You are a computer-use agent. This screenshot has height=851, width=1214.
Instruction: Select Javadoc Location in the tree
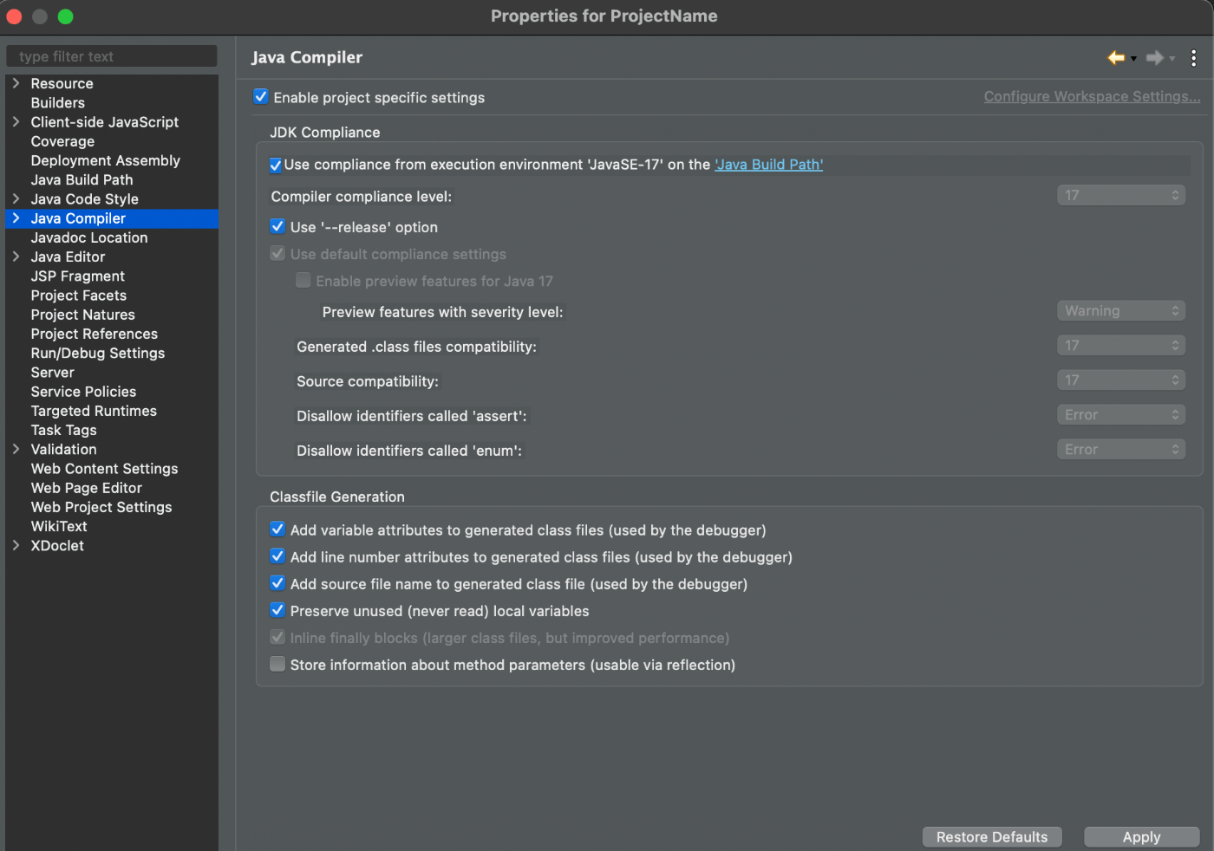click(x=89, y=237)
